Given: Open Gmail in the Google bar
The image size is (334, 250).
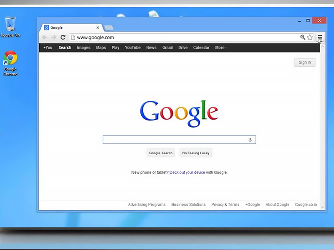Looking at the screenshot, I should (167, 47).
